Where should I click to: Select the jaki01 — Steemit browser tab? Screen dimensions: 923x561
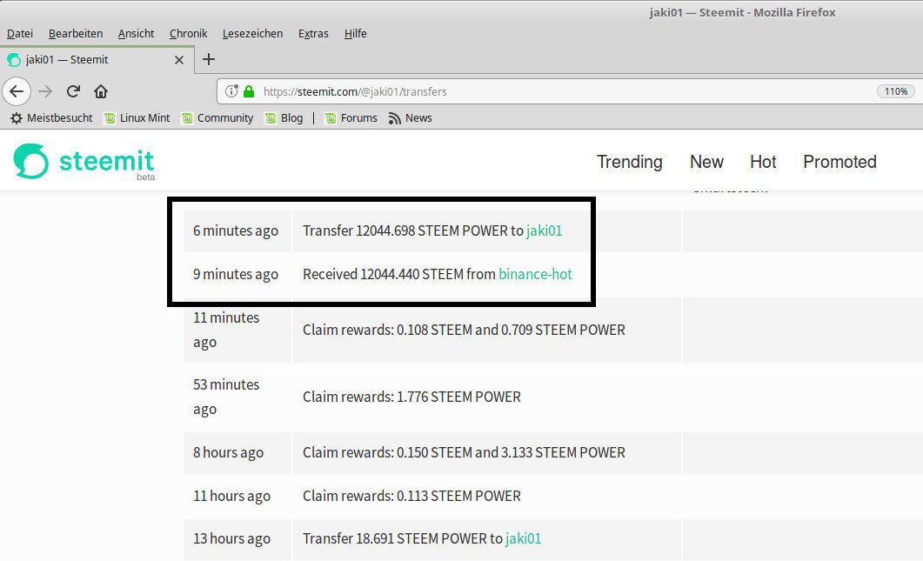[97, 59]
